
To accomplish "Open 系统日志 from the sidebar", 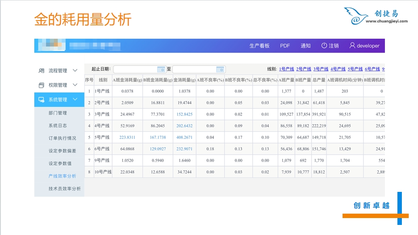I will pos(58,126).
